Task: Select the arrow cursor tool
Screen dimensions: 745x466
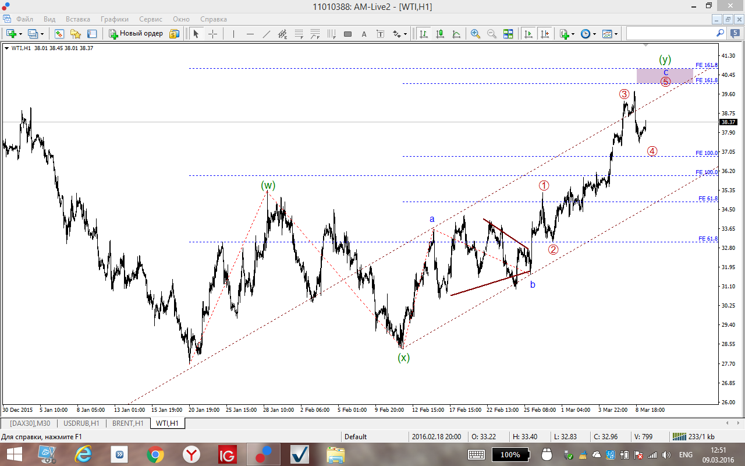Action: pos(196,34)
